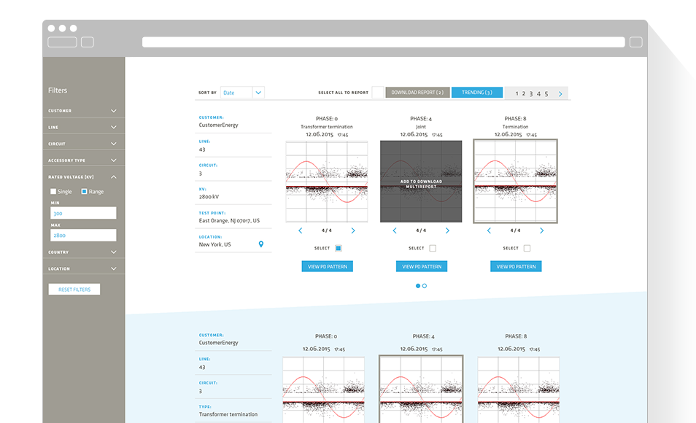Click the MAX voltage field showing 2800
Screen dimensions: 696x423
pyautogui.click(x=83, y=236)
